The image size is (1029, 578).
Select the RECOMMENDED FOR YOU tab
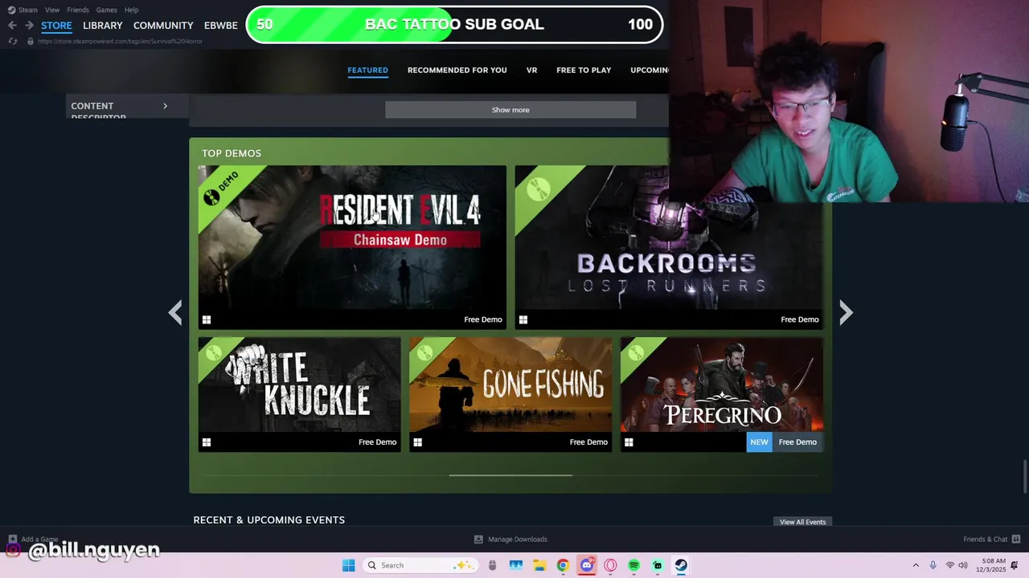(x=457, y=70)
